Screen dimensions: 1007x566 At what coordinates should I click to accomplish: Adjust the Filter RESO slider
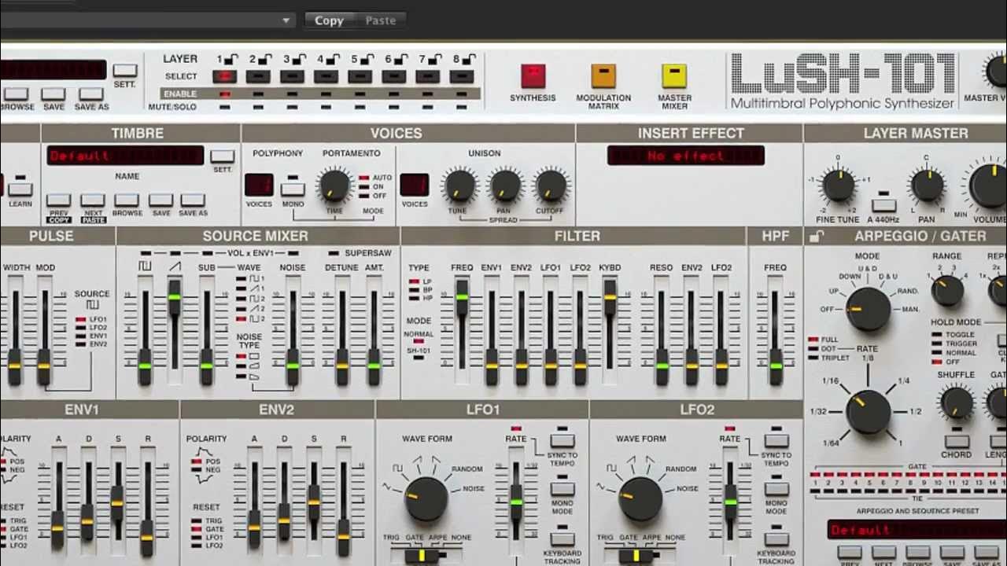(x=662, y=367)
